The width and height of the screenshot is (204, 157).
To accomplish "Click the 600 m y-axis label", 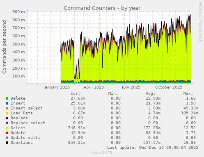I will (19, 36).
